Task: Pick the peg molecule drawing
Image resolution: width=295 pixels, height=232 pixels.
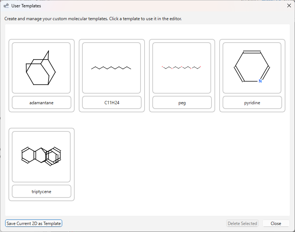Action: pyautogui.click(x=182, y=68)
